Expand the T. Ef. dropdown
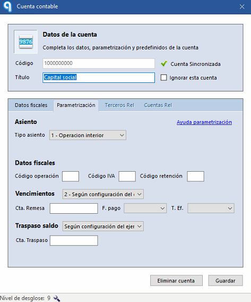251x302 pixels. [211, 208]
